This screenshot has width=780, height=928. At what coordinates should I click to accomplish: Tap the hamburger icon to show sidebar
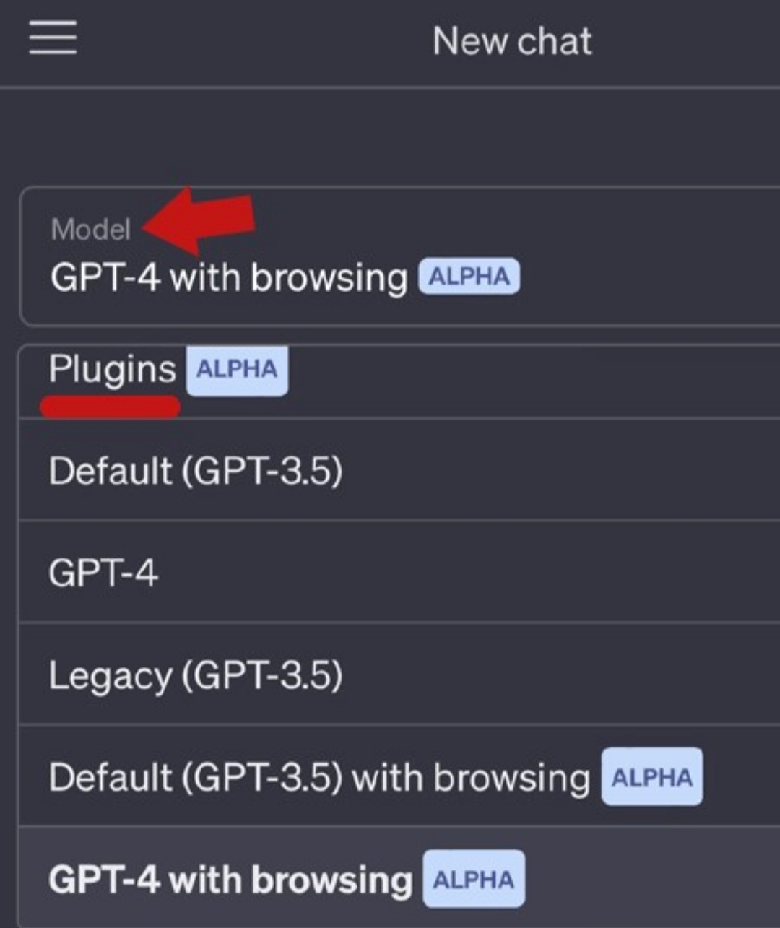(x=53, y=40)
